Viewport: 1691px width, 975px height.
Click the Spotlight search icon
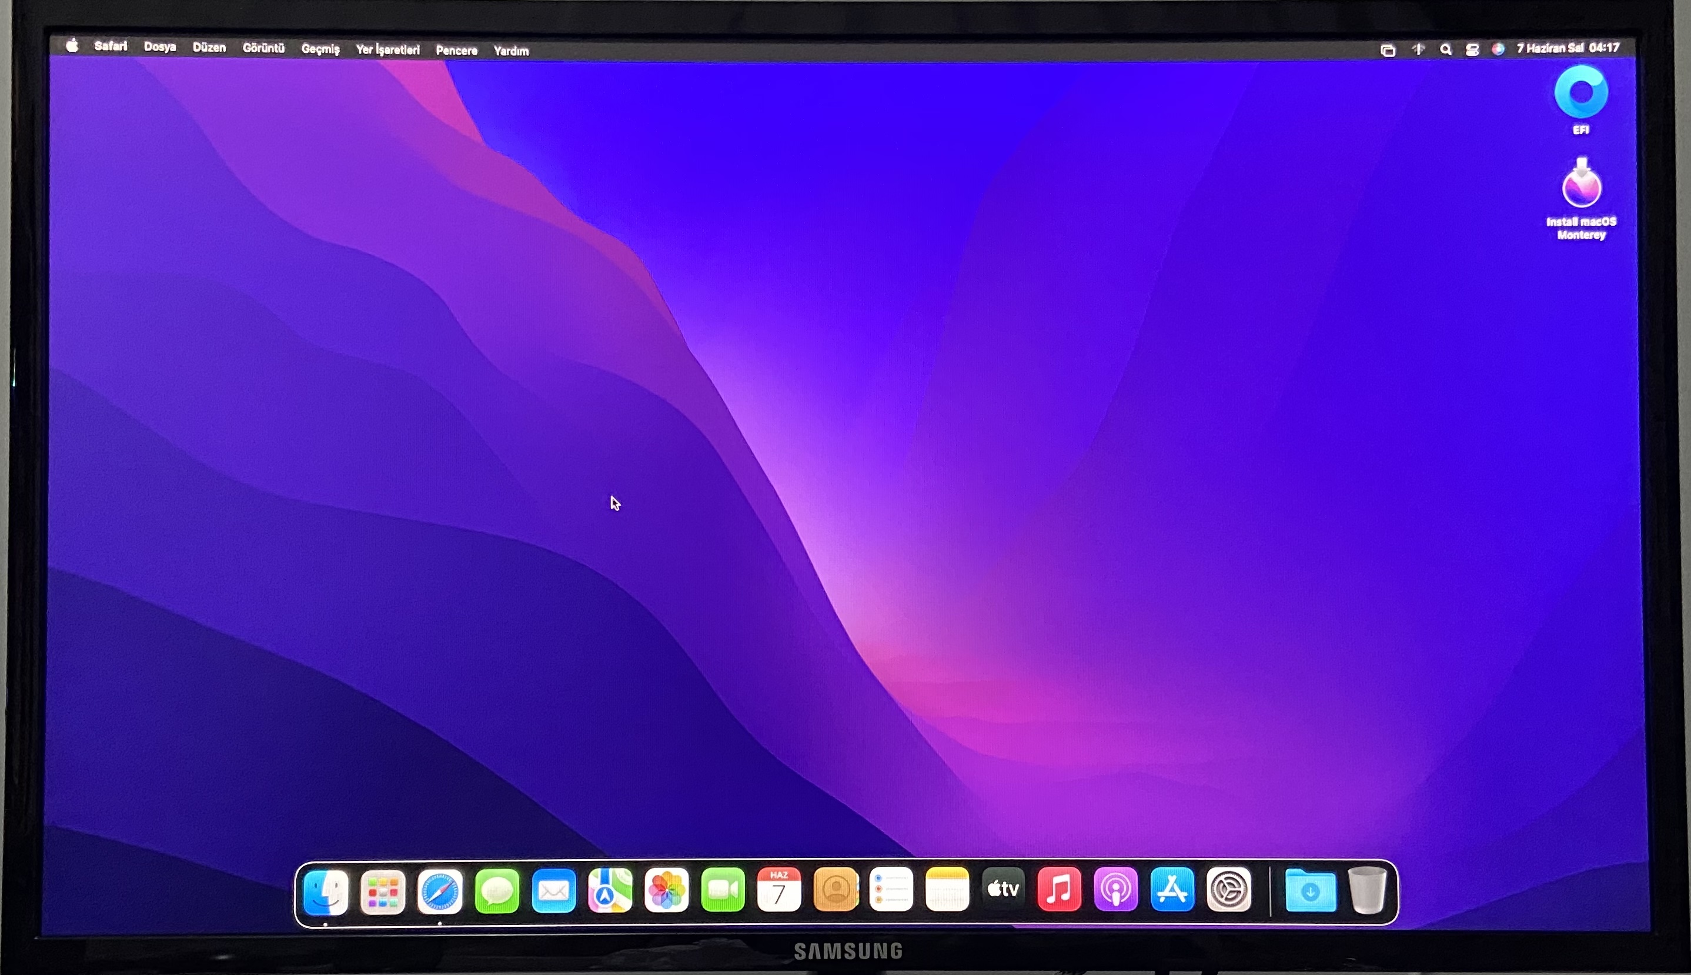point(1446,49)
